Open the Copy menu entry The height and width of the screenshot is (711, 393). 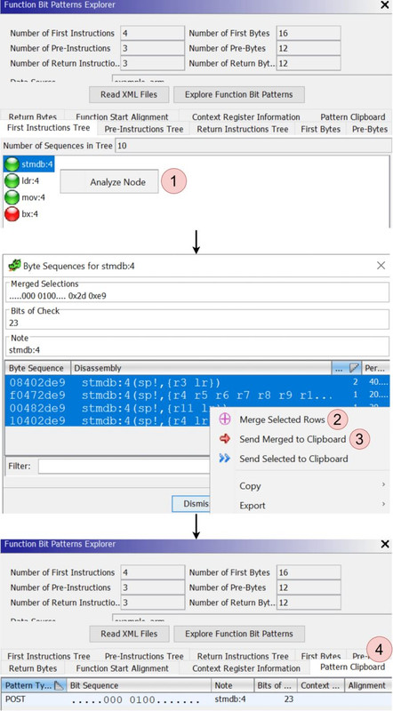pos(250,485)
